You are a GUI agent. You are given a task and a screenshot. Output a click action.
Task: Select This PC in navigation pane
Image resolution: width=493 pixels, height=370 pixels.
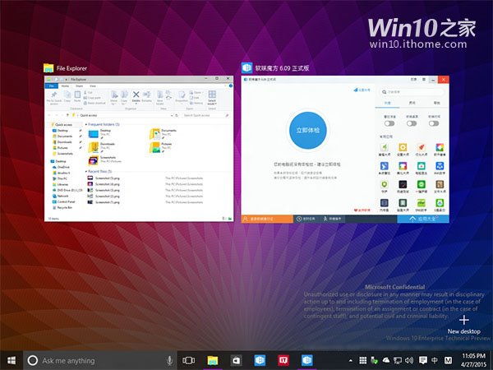click(x=60, y=178)
